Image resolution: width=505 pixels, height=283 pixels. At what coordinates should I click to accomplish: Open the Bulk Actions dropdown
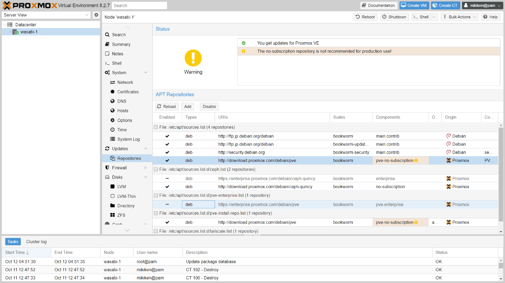(460, 17)
